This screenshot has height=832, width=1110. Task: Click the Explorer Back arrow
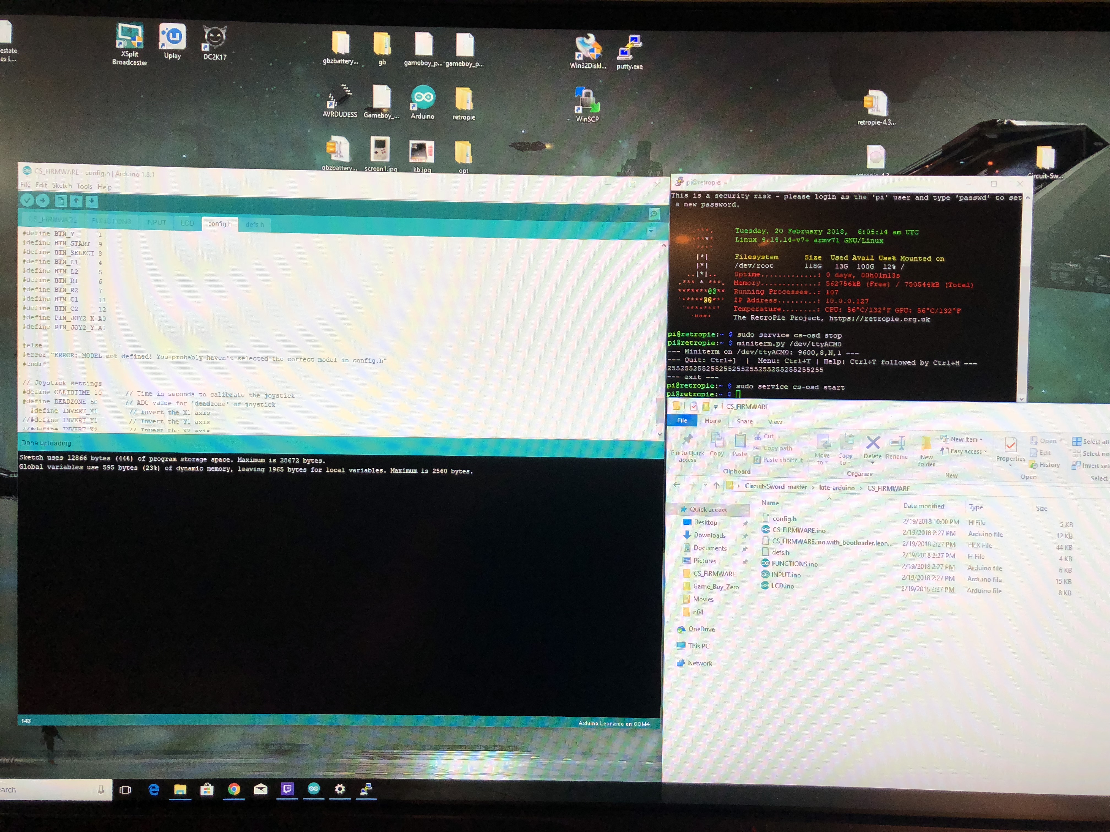click(x=676, y=485)
